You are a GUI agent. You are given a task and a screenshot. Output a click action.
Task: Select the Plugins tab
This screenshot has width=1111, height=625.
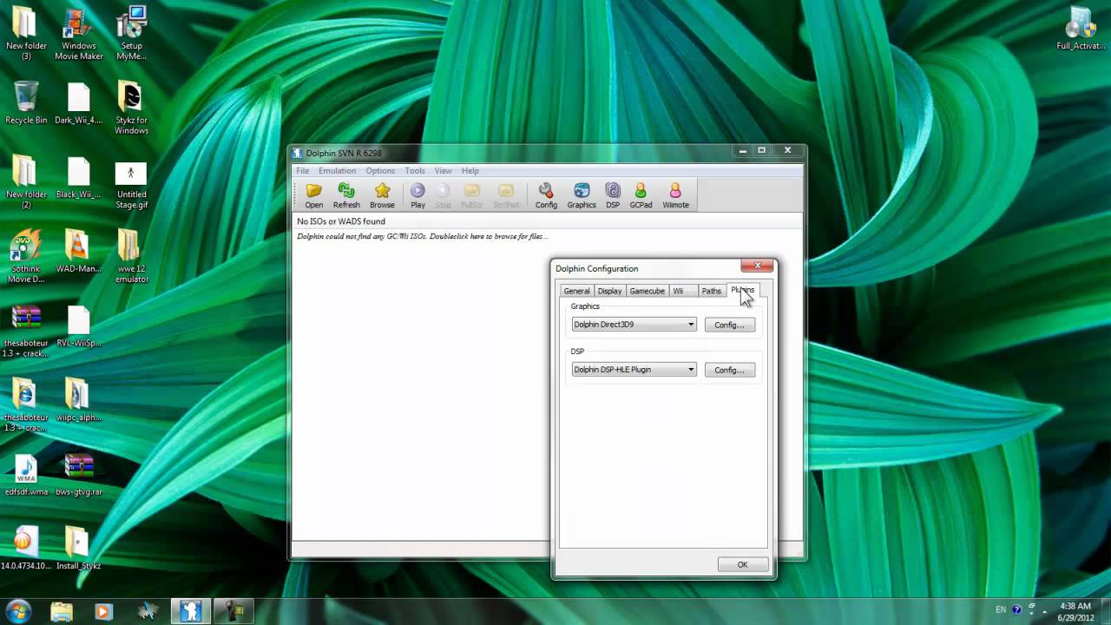[742, 290]
